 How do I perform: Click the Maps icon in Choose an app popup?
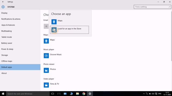[x=54, y=22]
